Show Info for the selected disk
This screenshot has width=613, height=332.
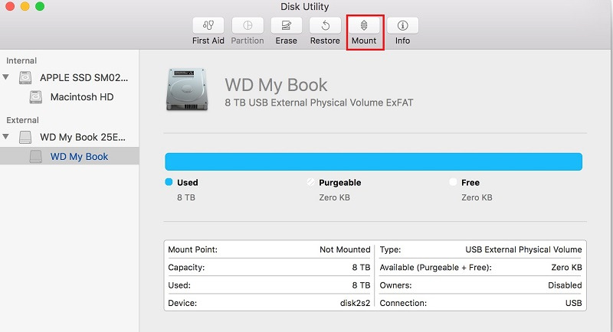coord(403,25)
